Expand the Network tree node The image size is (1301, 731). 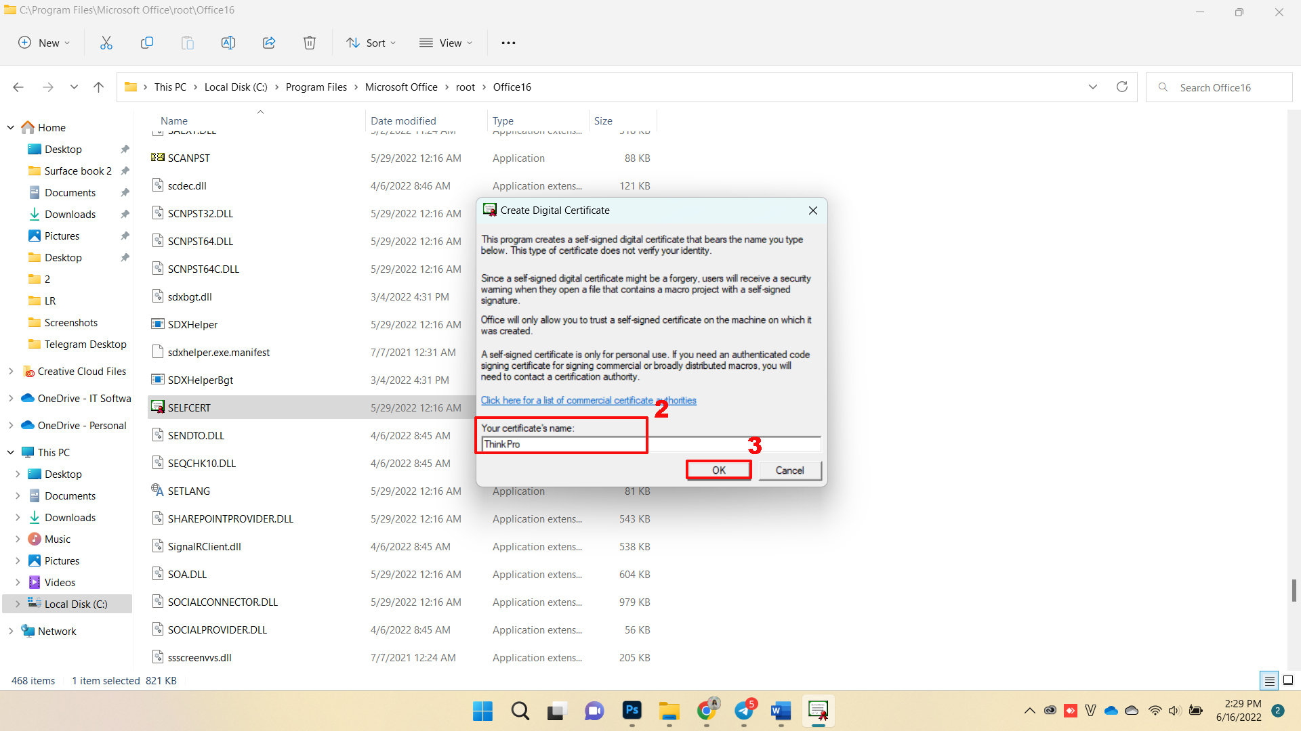click(x=11, y=631)
